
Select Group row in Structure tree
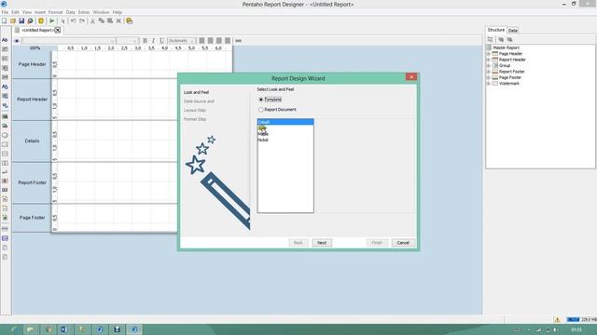click(x=504, y=66)
